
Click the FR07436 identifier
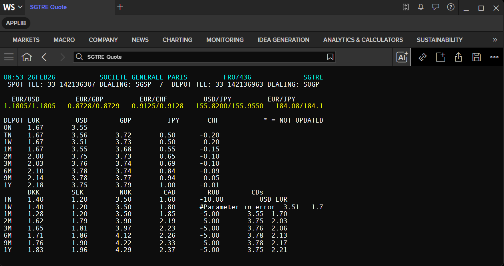[237, 77]
